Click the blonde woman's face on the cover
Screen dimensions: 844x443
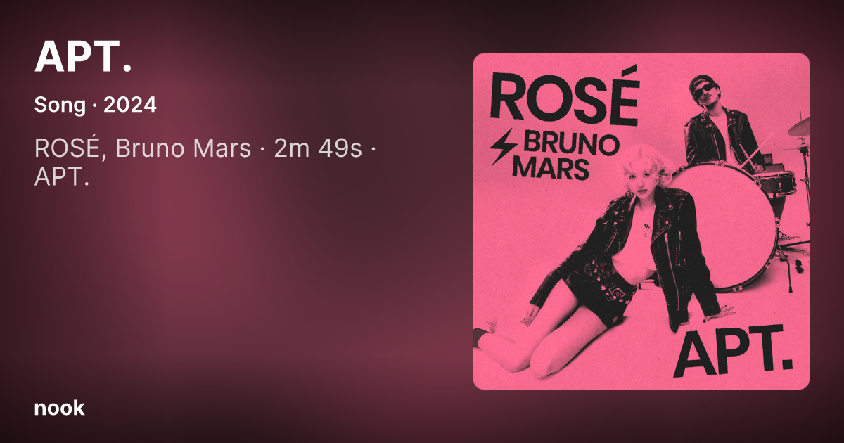(x=639, y=180)
